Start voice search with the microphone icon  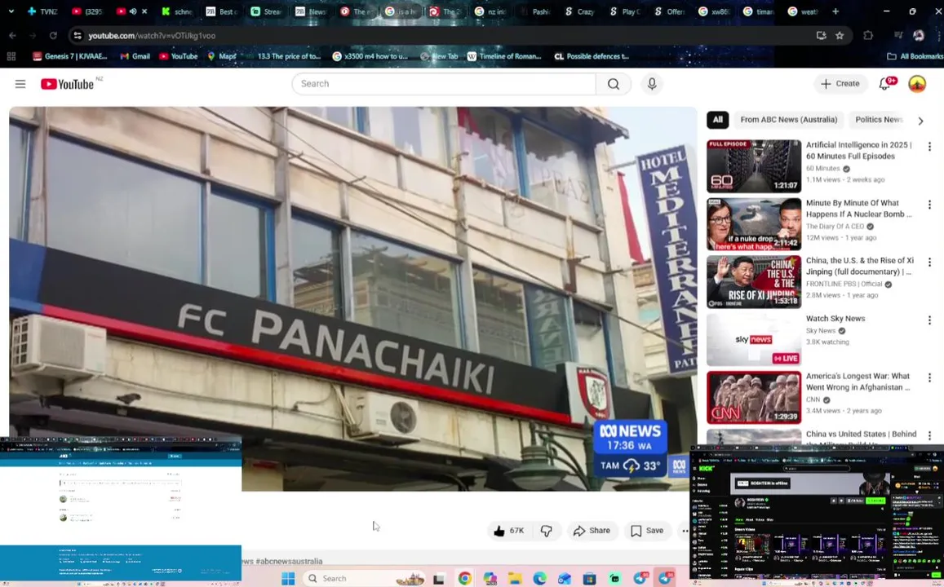(x=651, y=84)
